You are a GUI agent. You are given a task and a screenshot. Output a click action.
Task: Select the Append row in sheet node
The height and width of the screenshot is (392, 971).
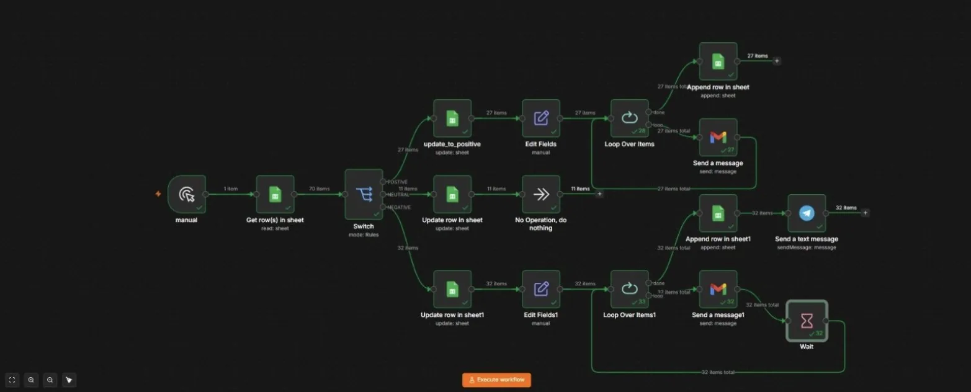[718, 61]
